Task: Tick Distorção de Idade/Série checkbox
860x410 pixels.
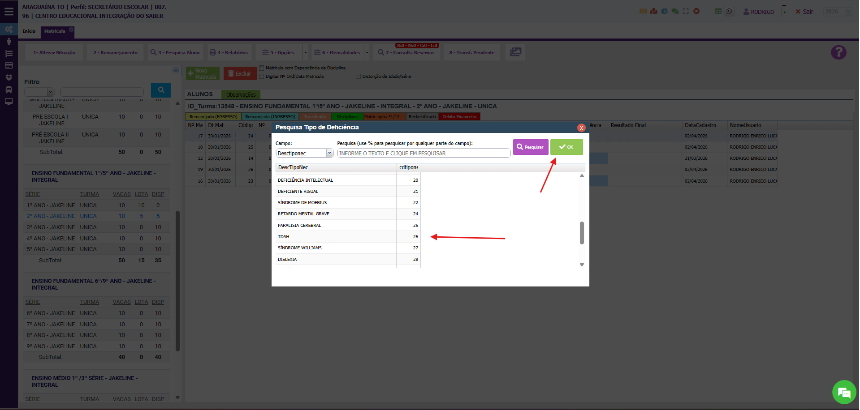Action: pos(358,77)
